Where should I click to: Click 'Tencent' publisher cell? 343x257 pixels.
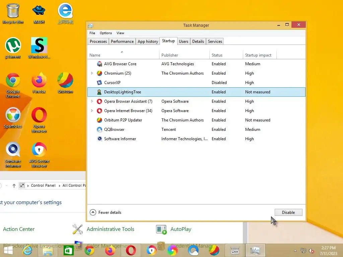click(168, 130)
